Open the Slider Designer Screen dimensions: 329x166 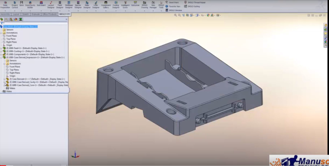(x=87, y=5)
